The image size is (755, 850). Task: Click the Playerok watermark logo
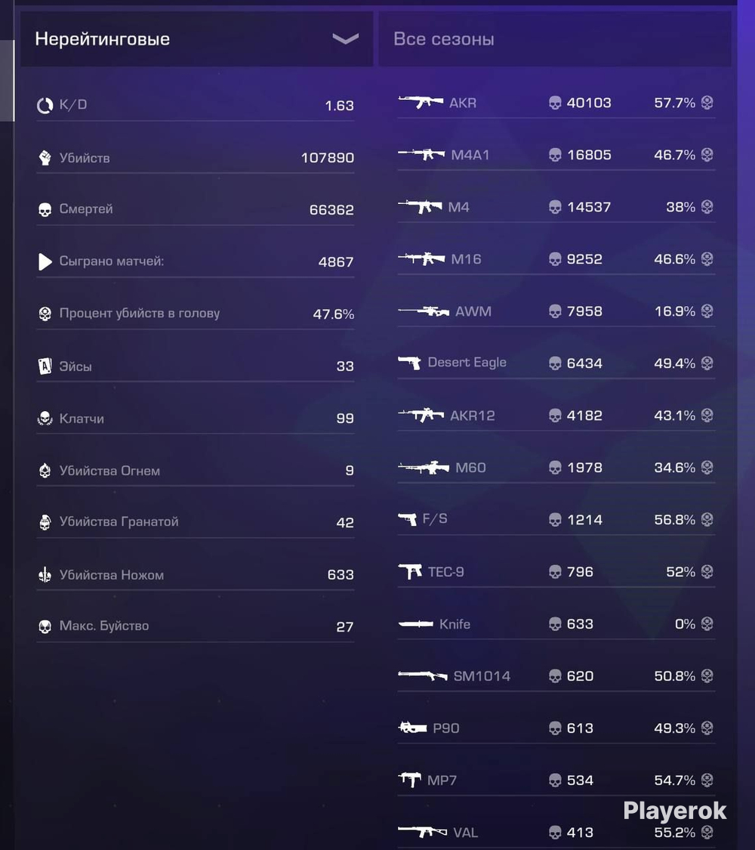coord(674,811)
